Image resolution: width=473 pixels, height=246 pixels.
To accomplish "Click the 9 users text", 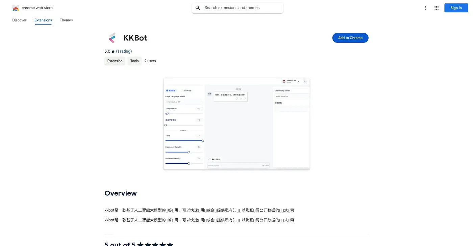I will point(150,61).
